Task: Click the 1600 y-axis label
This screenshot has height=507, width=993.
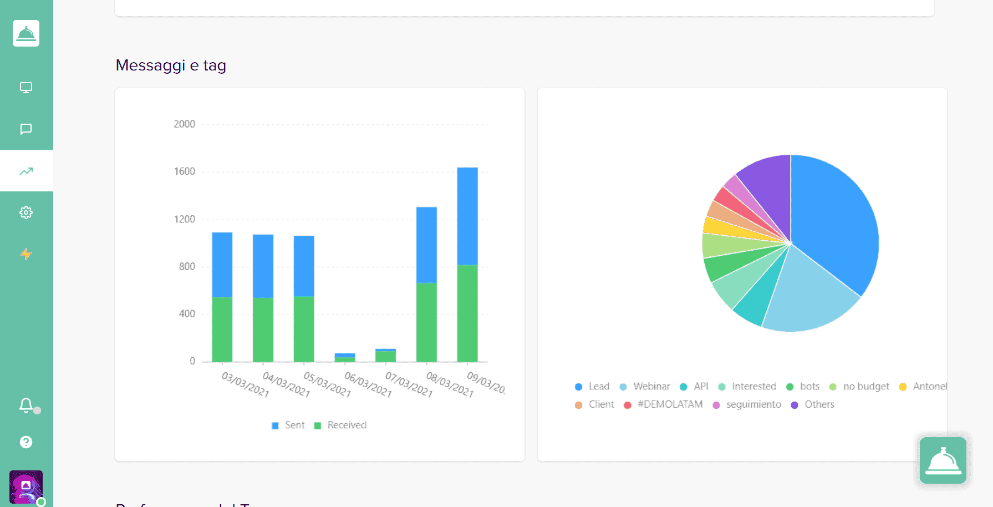Action: pos(184,171)
